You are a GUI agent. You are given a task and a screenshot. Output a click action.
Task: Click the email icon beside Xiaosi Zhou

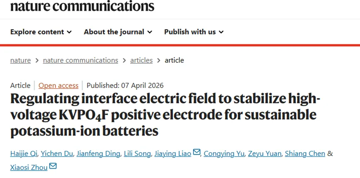coord(53,166)
